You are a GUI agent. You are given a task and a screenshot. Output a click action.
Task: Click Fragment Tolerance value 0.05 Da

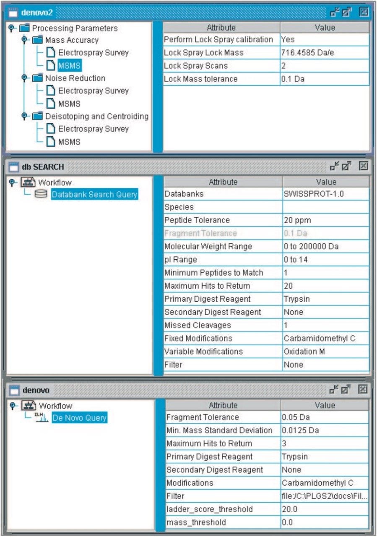pos(325,417)
